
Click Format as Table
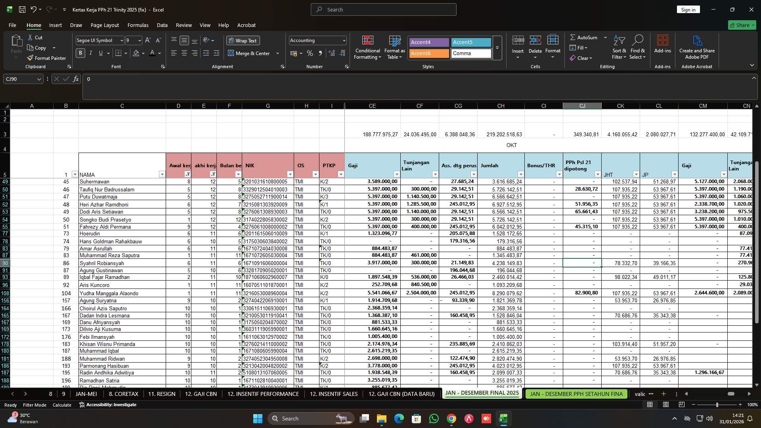point(394,47)
